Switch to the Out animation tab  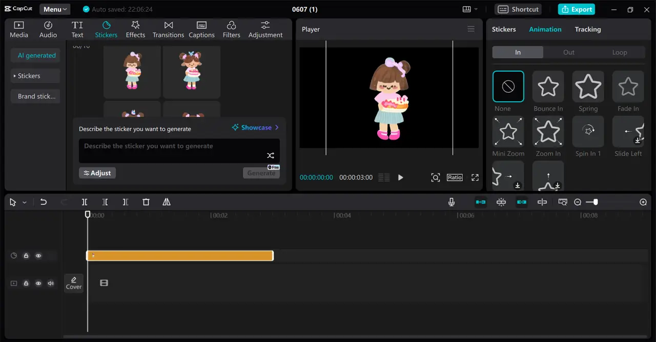click(x=568, y=52)
